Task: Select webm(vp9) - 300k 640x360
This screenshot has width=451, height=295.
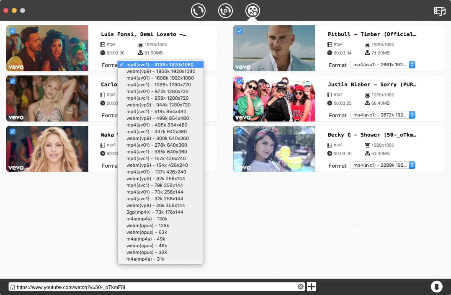Action: click(x=160, y=138)
